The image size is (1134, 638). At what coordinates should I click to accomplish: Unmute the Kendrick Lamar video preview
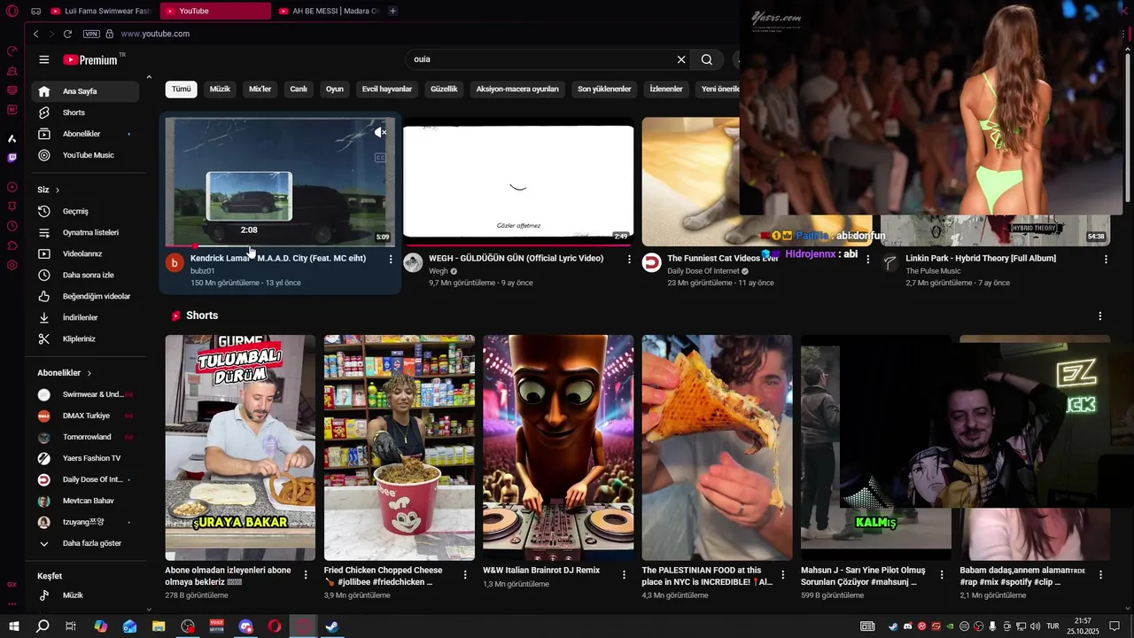(x=380, y=132)
